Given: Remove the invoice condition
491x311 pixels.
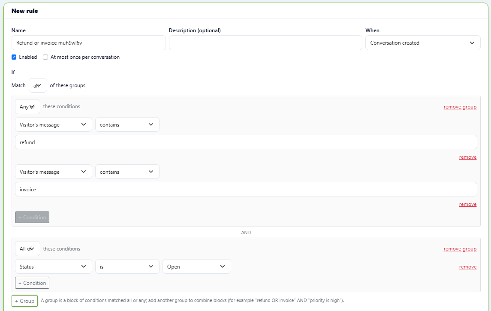Looking at the screenshot, I should tap(468, 205).
